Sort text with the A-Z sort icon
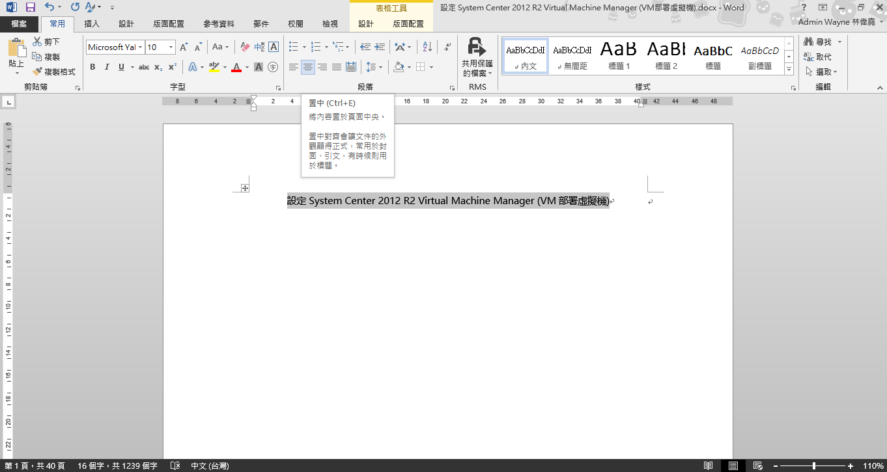This screenshot has width=887, height=472. pyautogui.click(x=427, y=47)
